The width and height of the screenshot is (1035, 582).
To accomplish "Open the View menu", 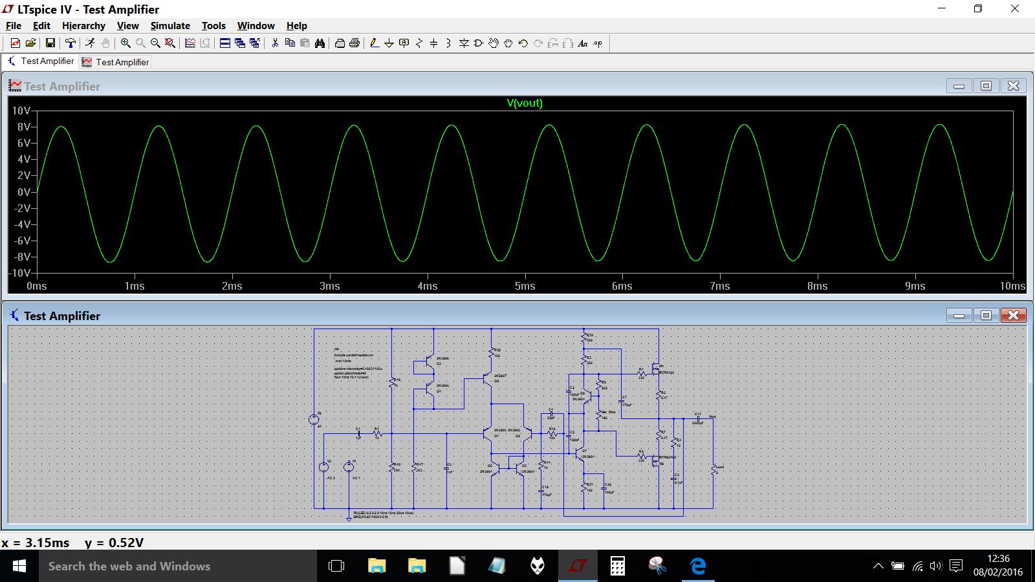I will point(127,26).
